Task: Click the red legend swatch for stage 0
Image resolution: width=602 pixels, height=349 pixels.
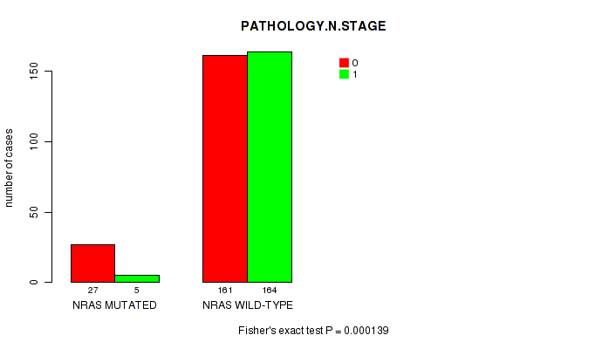Action: pyautogui.click(x=344, y=63)
